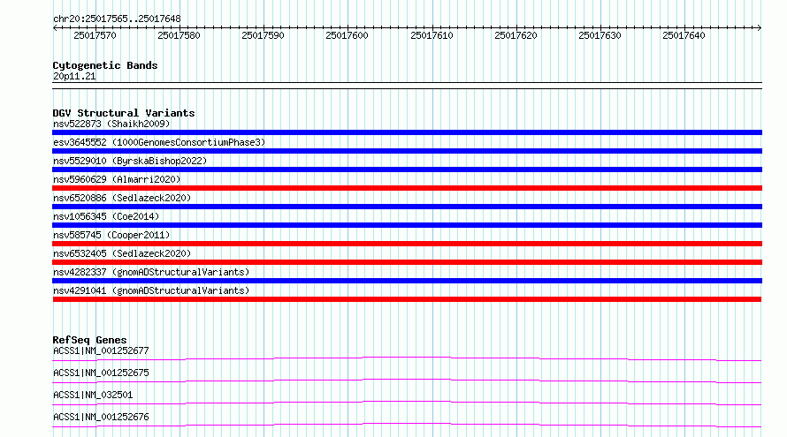Click ruler position 25017620

pos(516,35)
